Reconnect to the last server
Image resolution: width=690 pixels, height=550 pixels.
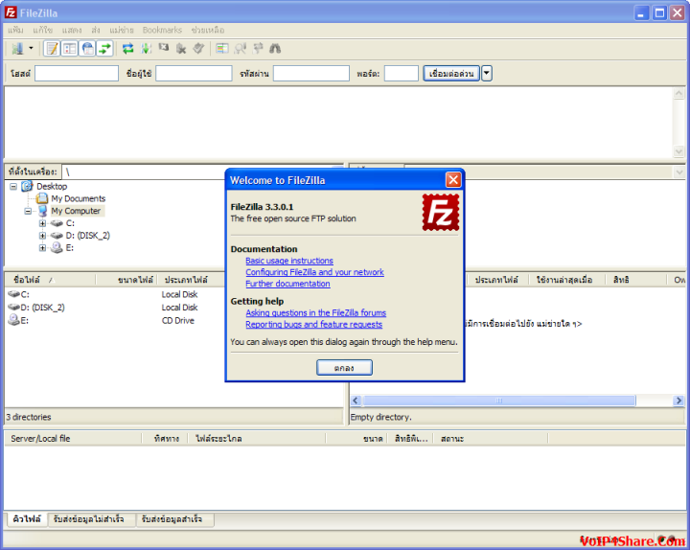click(198, 49)
